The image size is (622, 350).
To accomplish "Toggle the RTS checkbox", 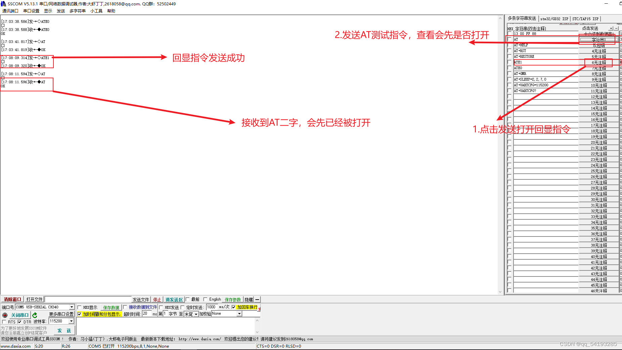I will click(4, 322).
